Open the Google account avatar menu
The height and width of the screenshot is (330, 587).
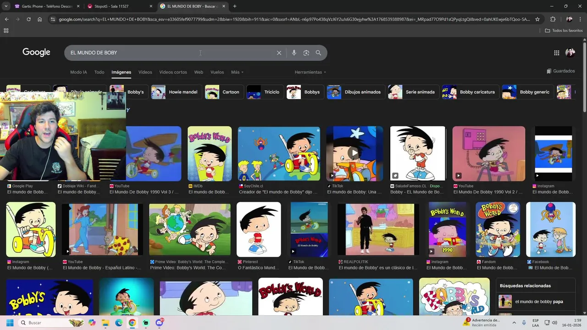(570, 53)
